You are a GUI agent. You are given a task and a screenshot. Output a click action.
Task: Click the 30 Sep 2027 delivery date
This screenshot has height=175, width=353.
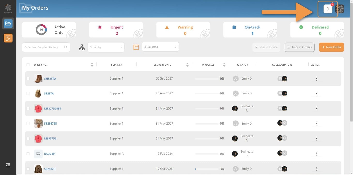point(164,78)
